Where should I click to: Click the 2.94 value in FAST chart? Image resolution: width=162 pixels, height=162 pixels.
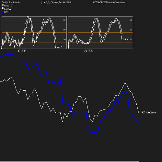click(x=59, y=47)
